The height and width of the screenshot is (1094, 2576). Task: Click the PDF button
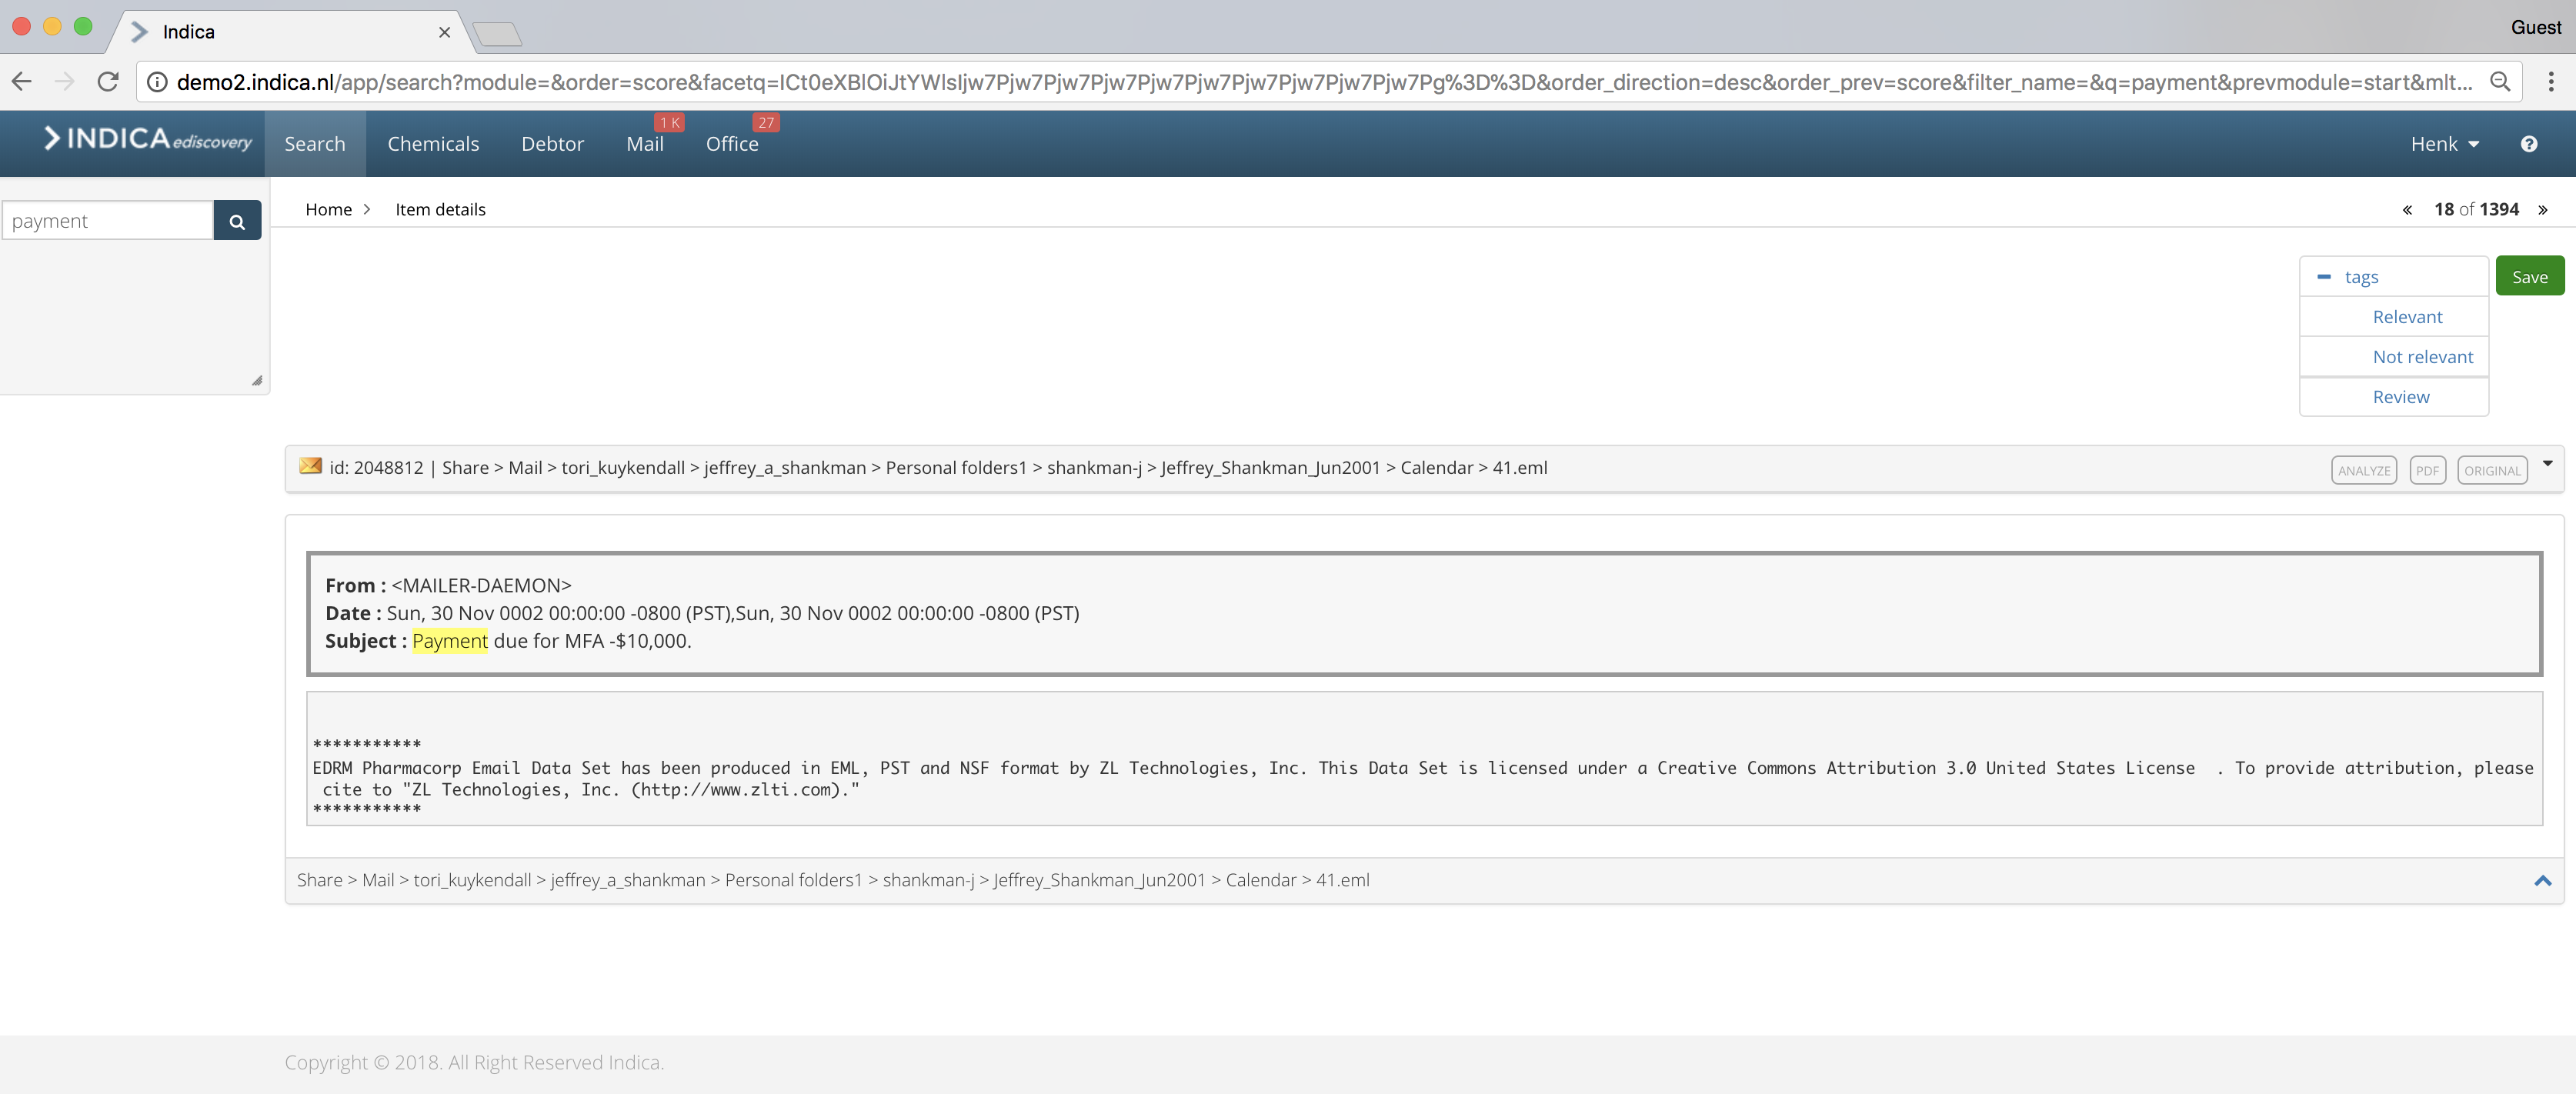pos(2427,470)
